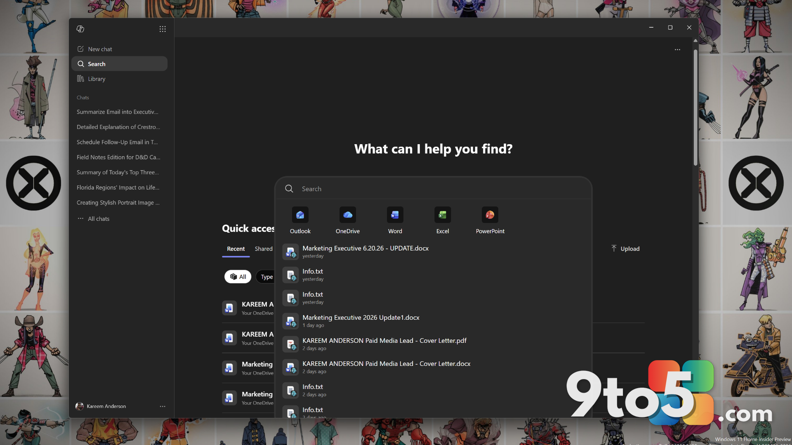
Task: Click the Search input field
Action: [x=433, y=189]
